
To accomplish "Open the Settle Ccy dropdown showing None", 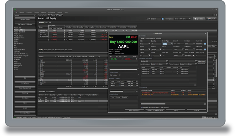I will coord(194,49).
